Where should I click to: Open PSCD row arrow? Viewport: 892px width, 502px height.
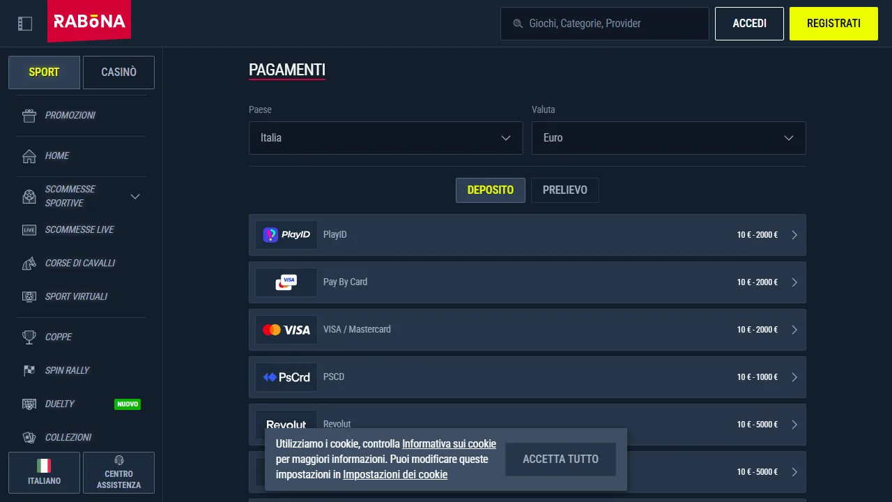click(794, 377)
